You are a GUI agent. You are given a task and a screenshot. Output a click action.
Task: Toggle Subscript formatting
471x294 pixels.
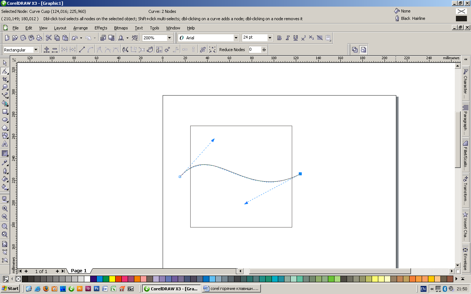(x=312, y=38)
